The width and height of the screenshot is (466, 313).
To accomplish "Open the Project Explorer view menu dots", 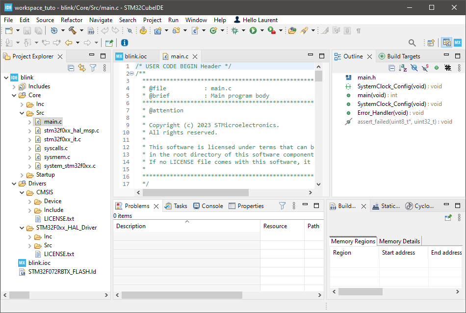I will [x=104, y=68].
